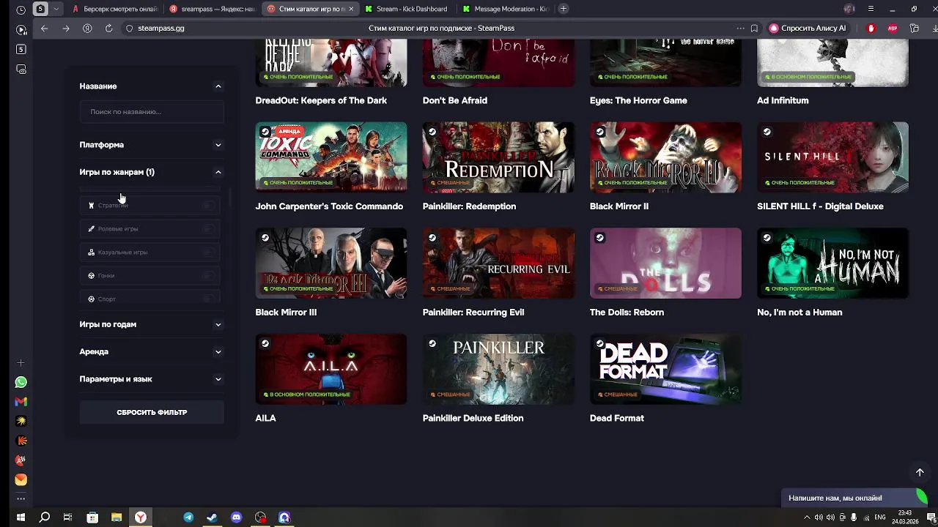Click the steampass.gg address bar
Image resolution: width=938 pixels, height=527 pixels.
[161, 28]
